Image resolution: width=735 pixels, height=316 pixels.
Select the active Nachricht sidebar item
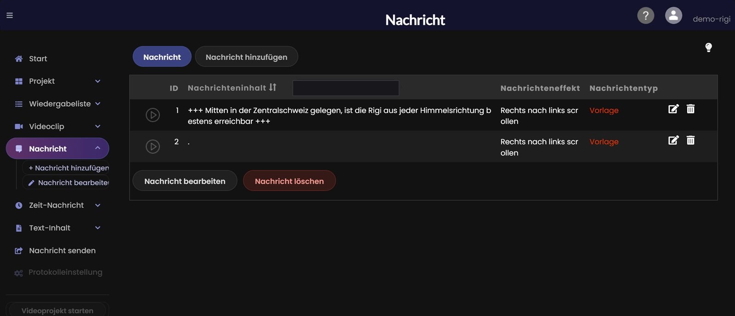pos(57,148)
